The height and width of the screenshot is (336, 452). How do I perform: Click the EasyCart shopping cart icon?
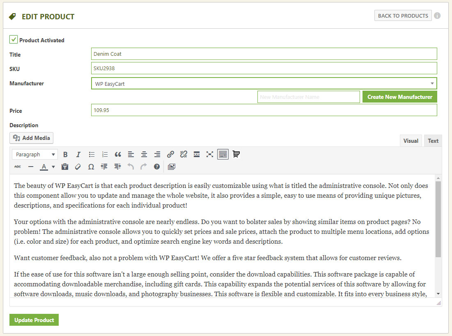[x=236, y=154]
